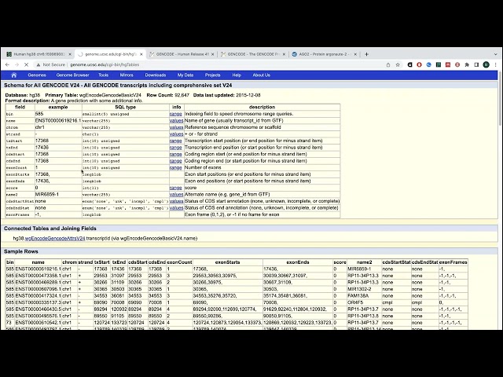The height and width of the screenshot is (377, 503).
Task: Click sample row name ENST00000473358.1
Action: tap(39, 276)
